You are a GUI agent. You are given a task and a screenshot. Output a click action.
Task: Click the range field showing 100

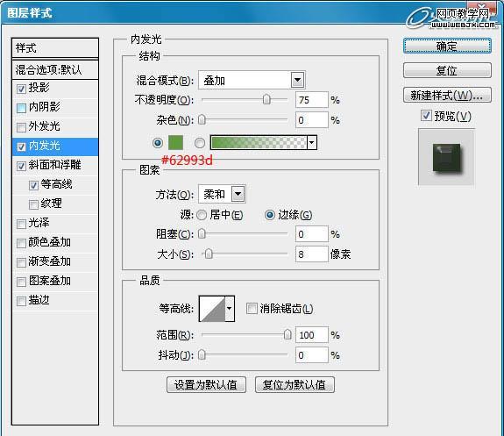click(x=312, y=335)
